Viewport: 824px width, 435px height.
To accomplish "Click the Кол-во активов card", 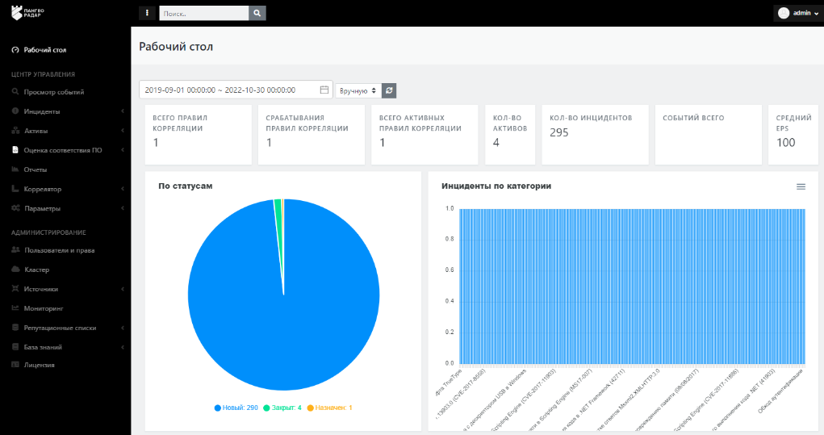I will point(510,135).
